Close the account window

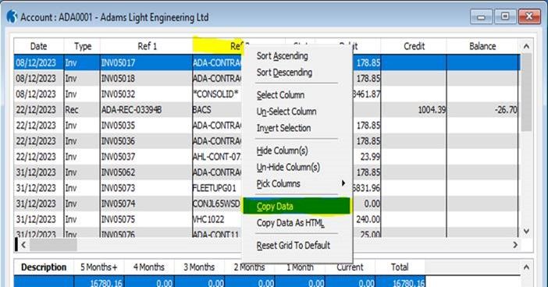point(529,16)
